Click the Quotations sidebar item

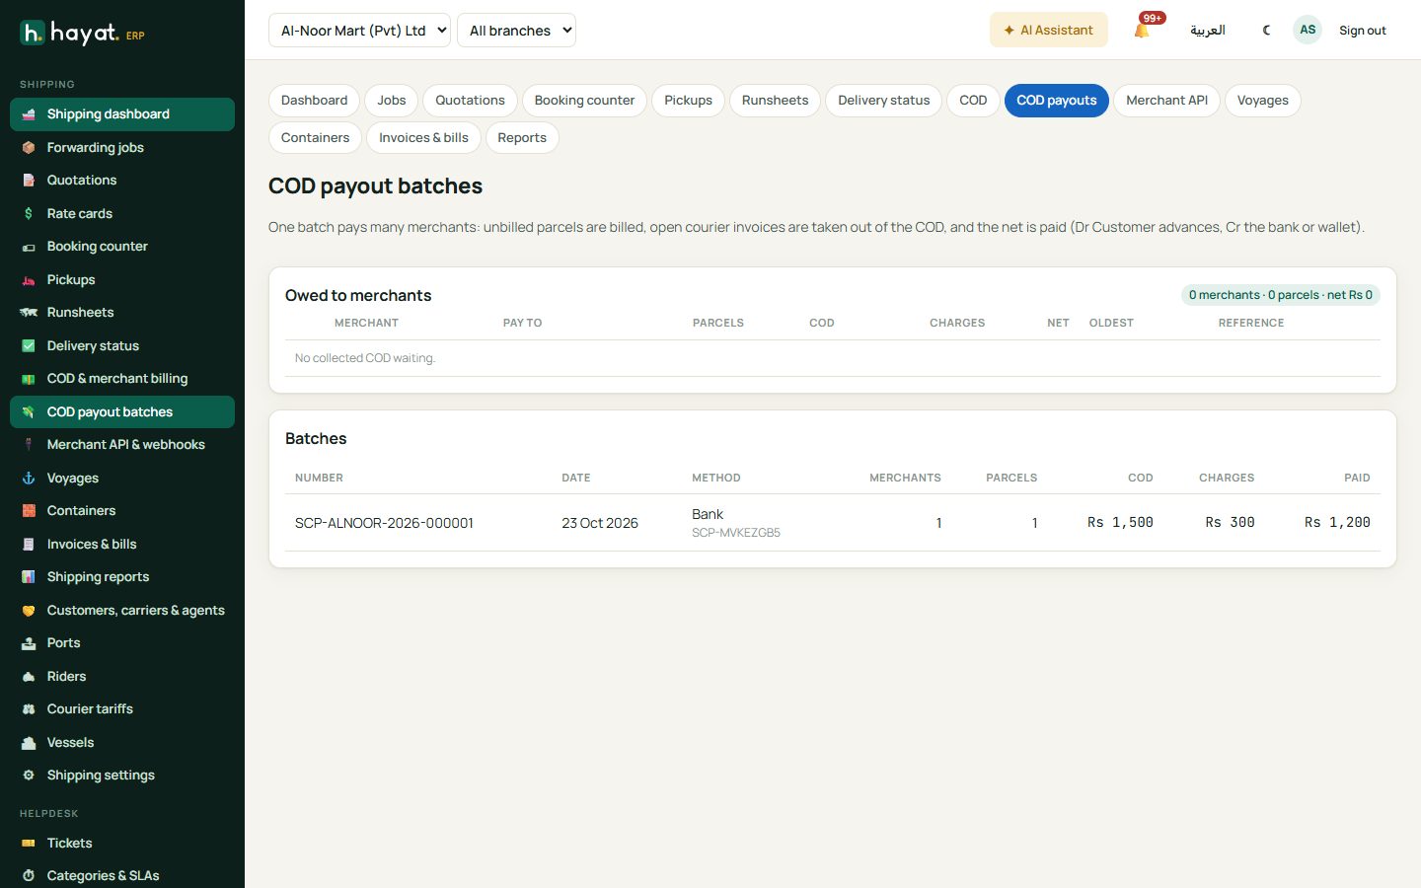[122, 180]
